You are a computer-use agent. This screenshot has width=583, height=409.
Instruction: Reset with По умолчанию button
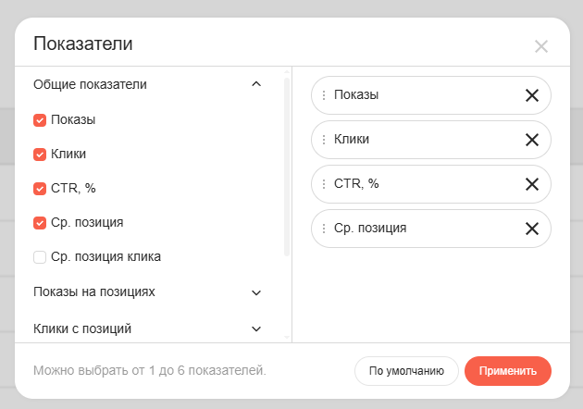[x=406, y=371]
